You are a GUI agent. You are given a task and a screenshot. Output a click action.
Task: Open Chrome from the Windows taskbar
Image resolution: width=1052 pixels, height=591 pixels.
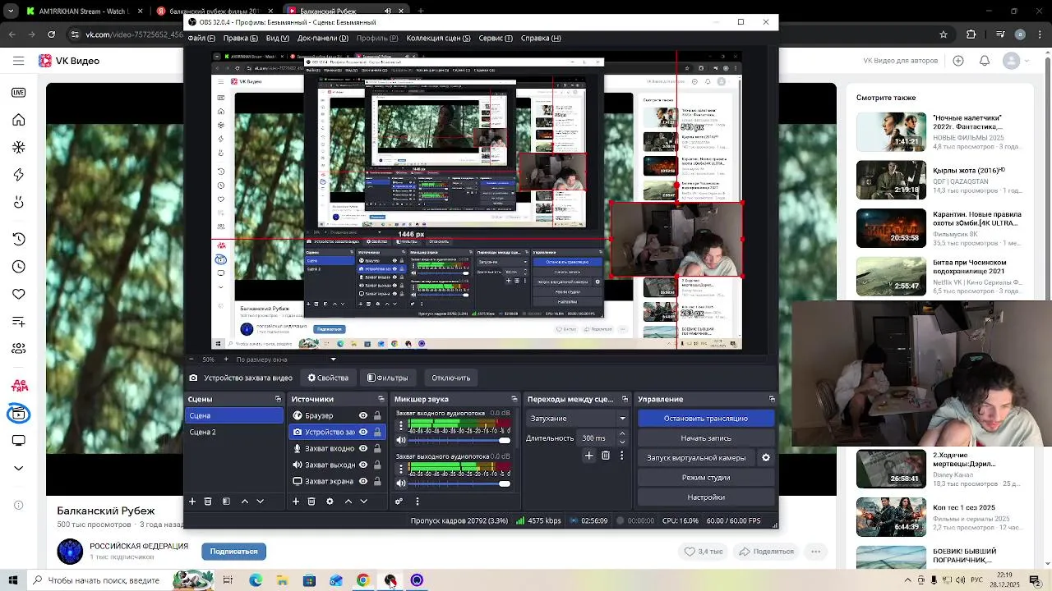[362, 580]
